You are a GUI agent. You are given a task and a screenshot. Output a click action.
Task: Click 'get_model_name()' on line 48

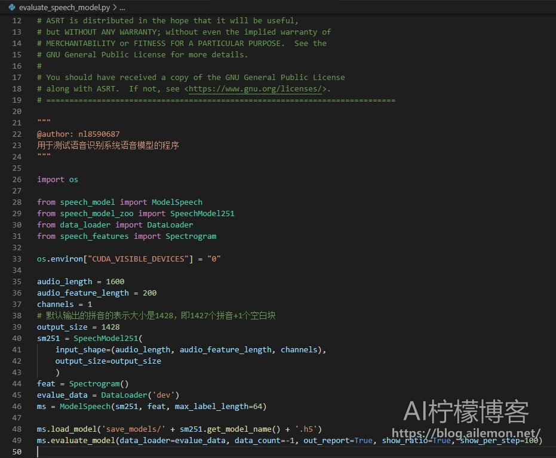pyautogui.click(x=244, y=429)
